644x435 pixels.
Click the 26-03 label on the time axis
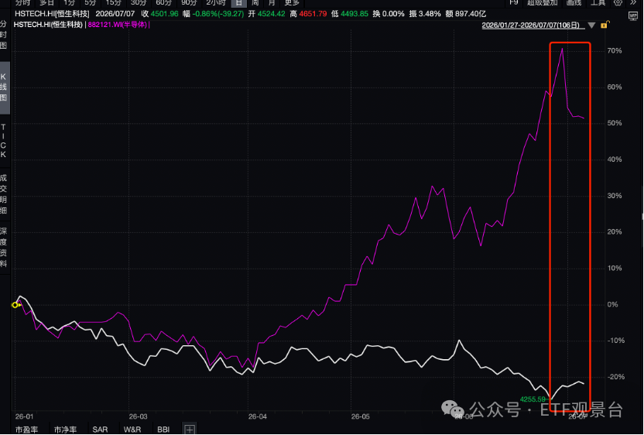tap(138, 416)
